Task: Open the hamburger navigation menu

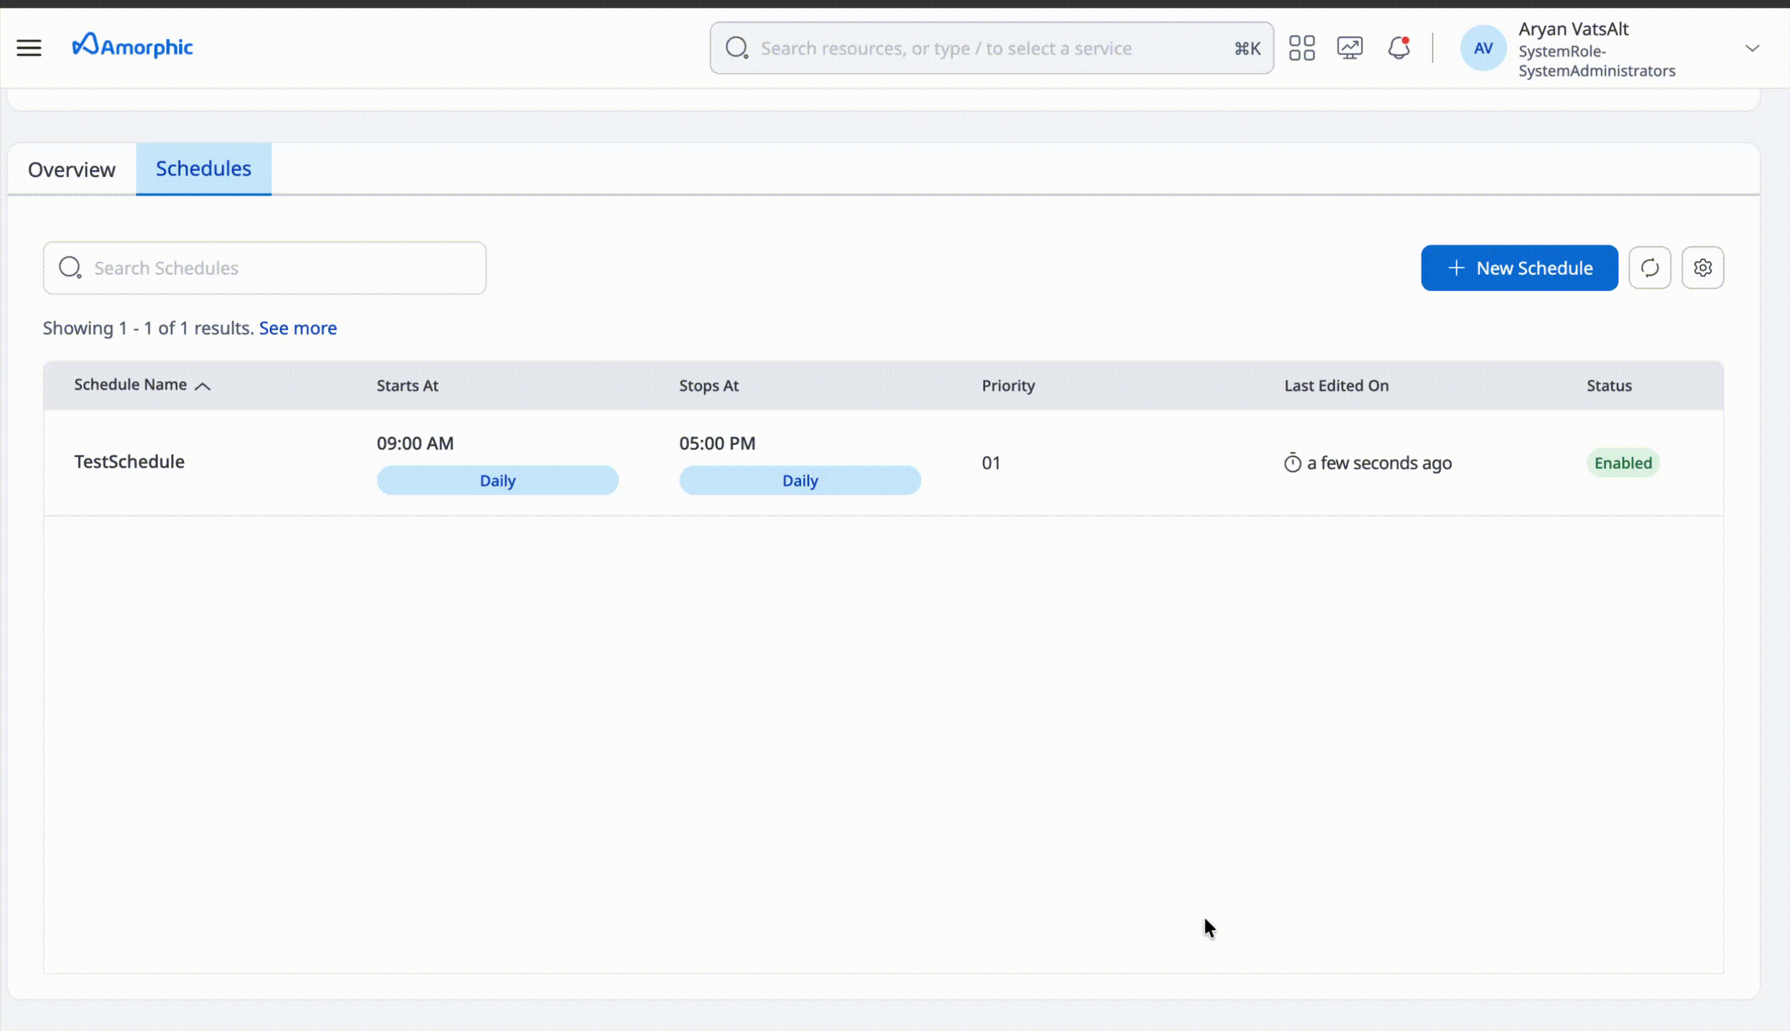Action: pos(29,47)
